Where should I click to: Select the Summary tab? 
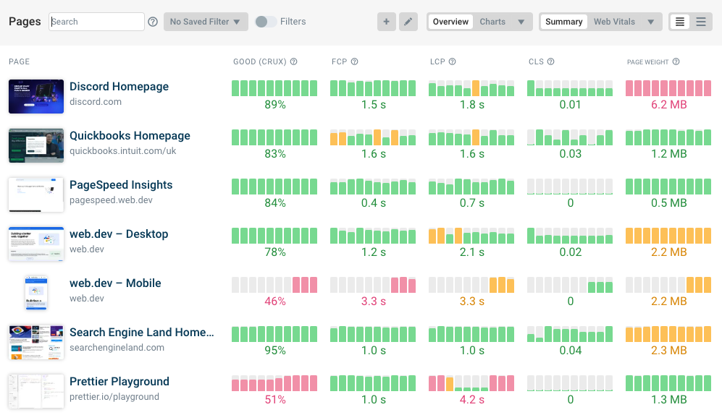pos(563,22)
